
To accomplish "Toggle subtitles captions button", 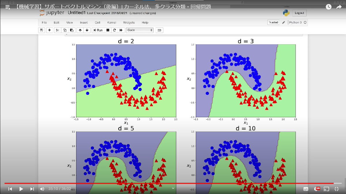I will click(306, 189).
